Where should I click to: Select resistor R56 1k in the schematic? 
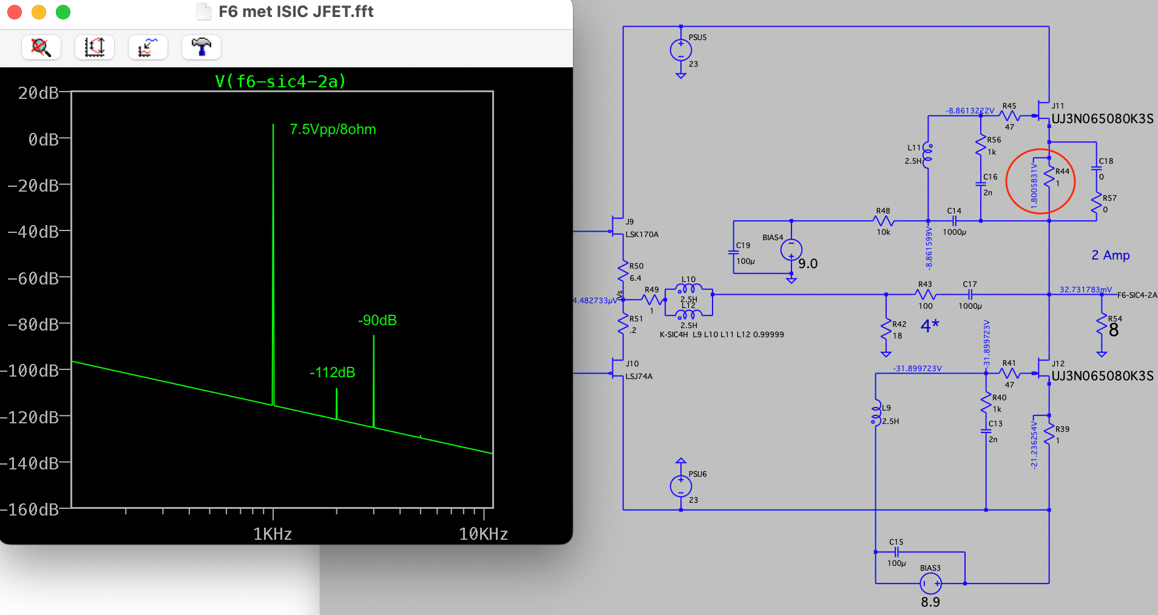pos(981,146)
